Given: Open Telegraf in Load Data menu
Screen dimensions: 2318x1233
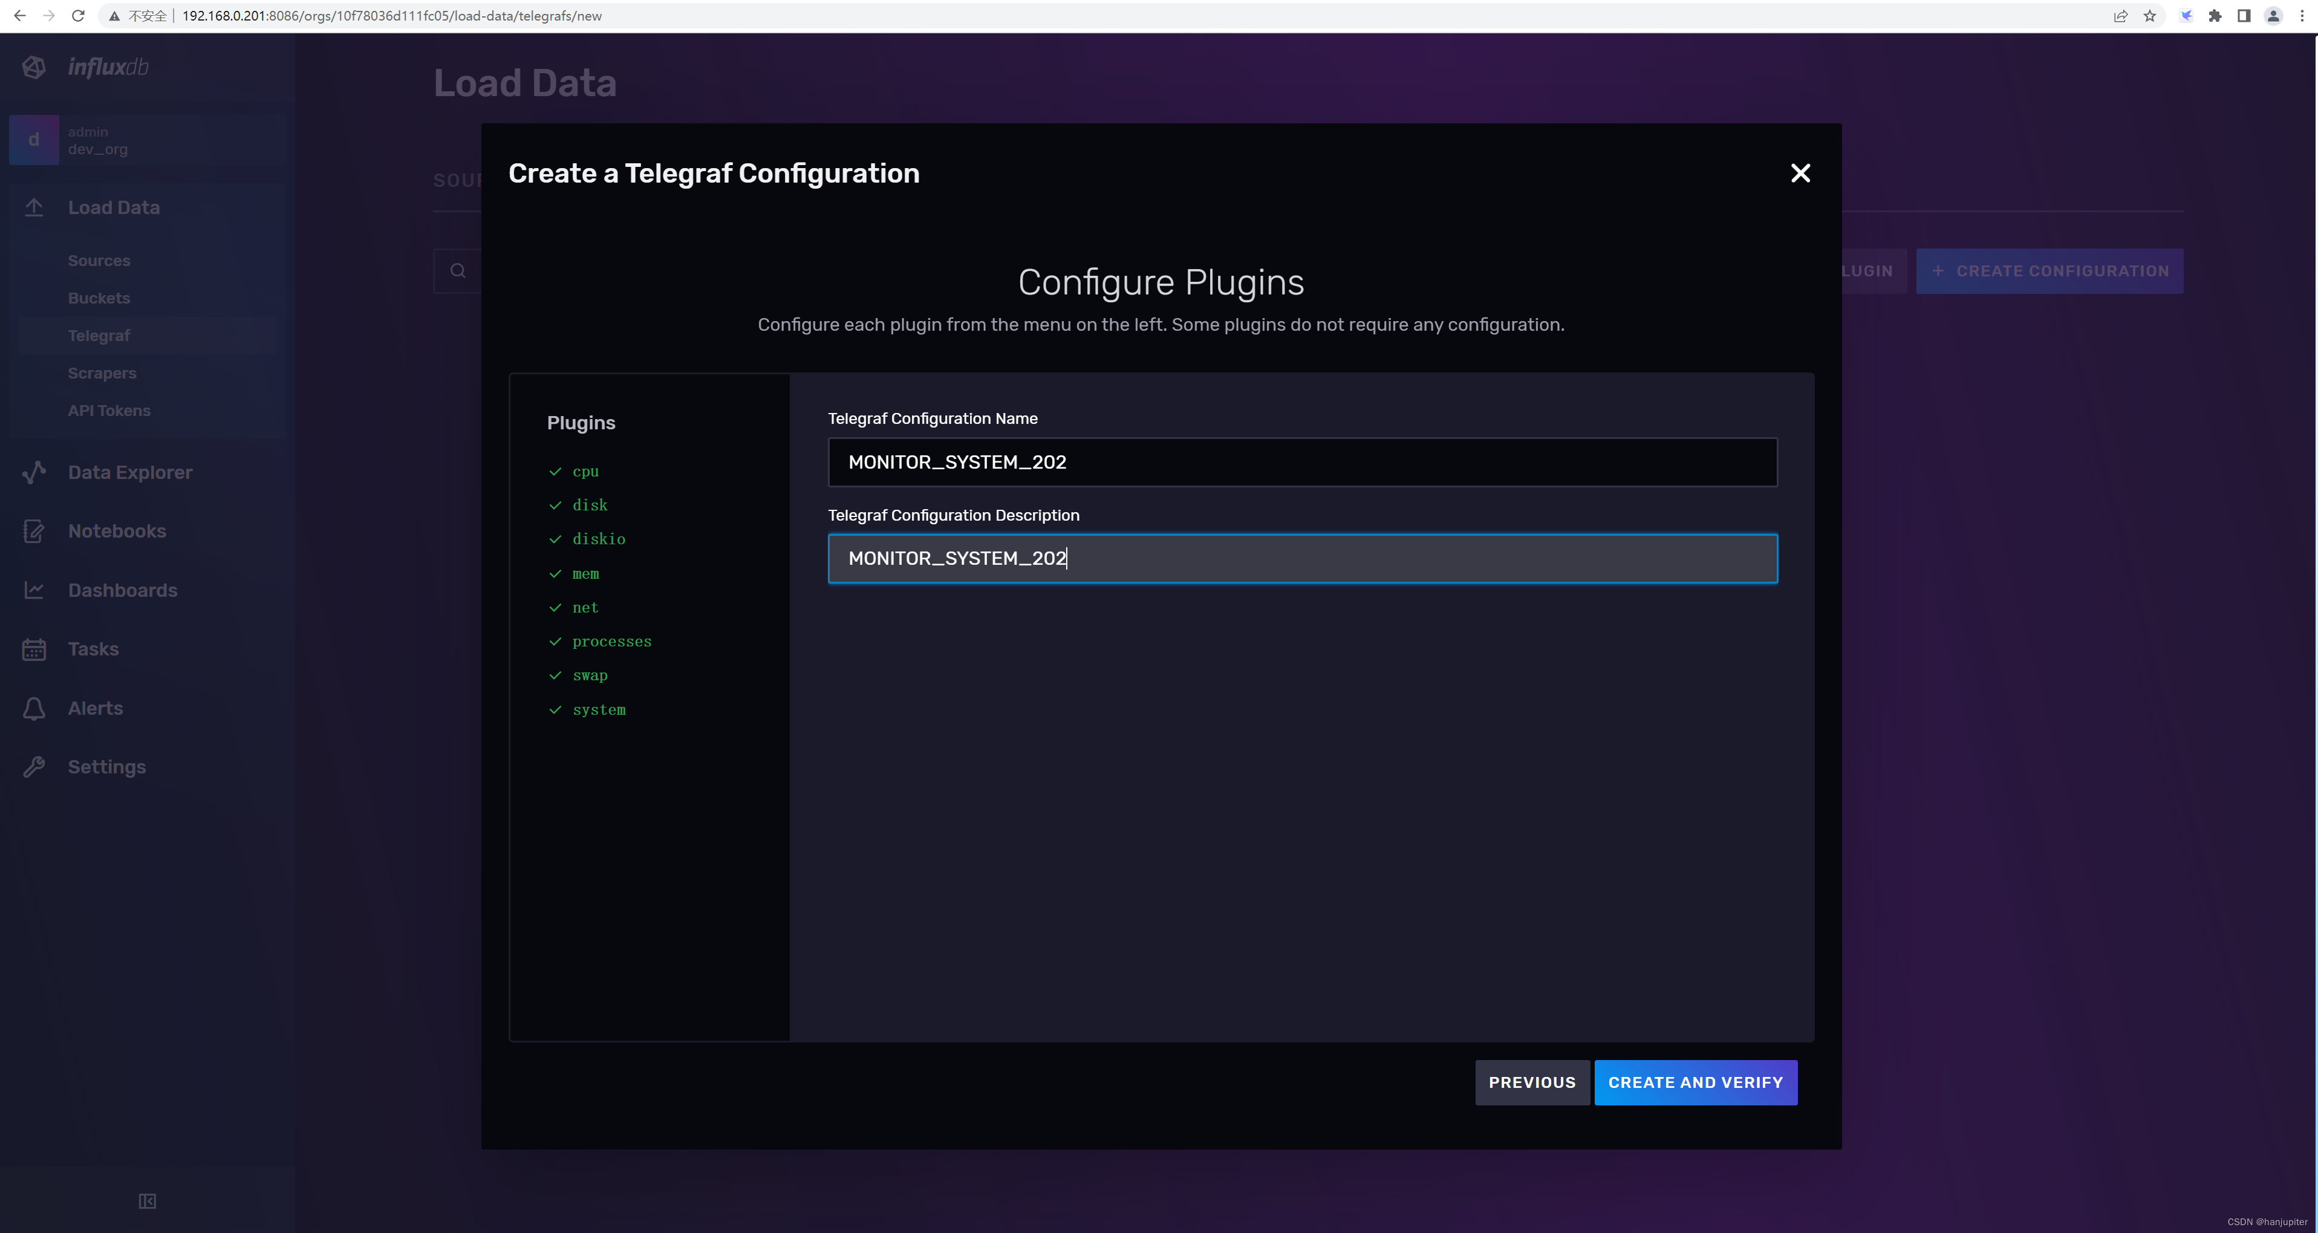Looking at the screenshot, I should [99, 336].
